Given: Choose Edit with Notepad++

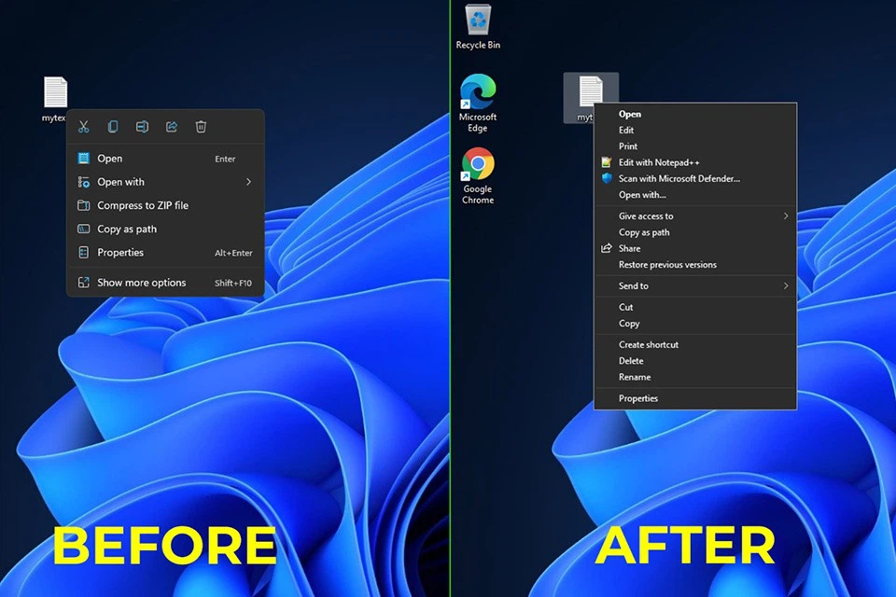Looking at the screenshot, I should (x=695, y=163).
